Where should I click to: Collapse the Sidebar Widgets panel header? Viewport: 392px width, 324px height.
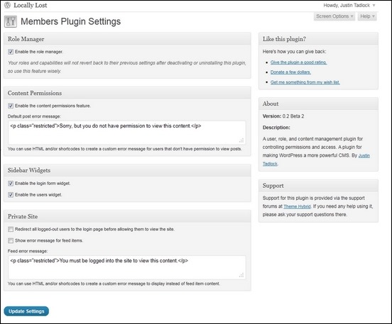tap(127, 170)
